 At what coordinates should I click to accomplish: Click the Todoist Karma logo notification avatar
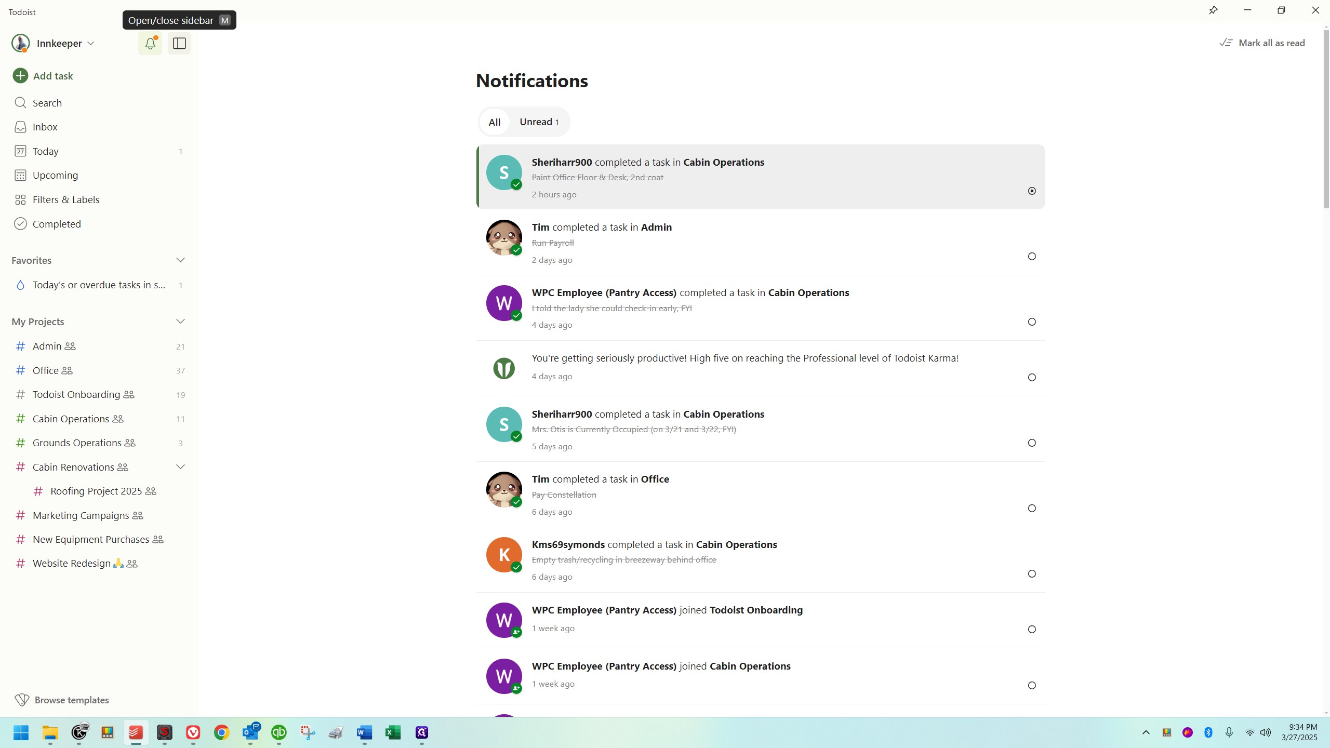pyautogui.click(x=503, y=368)
